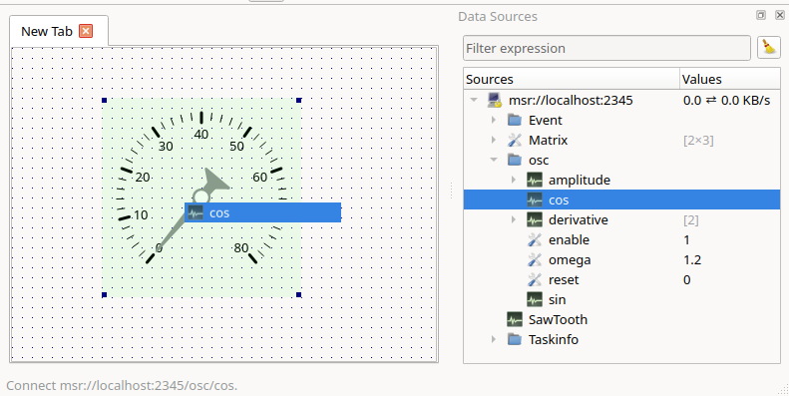
Task: Click the broom clear-filter icon
Action: (768, 48)
